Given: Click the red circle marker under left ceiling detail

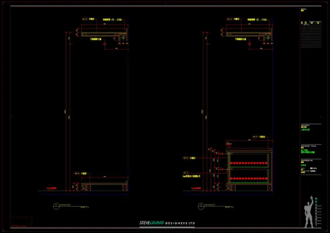Looking at the screenshot, I should [104, 45].
